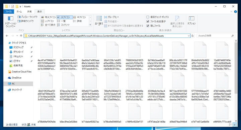Switch to the Share ribbon tab

coord(29,12)
